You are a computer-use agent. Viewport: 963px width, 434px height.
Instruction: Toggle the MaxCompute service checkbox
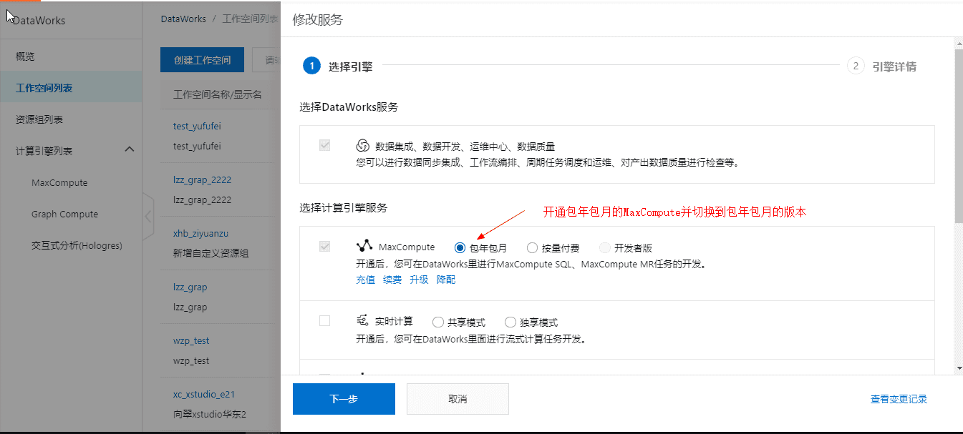(324, 246)
